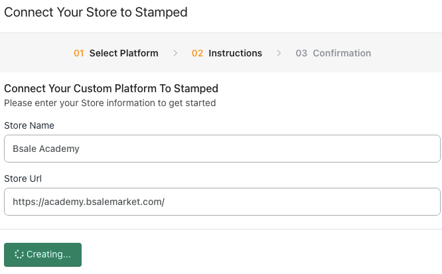Screen dimensions: 442x274
Task: Click the orange 01 step number
Action: pos(79,53)
